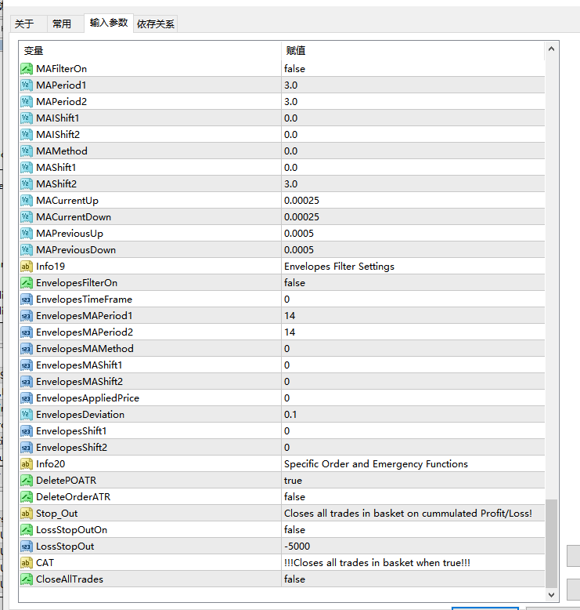Viewport: 580px width, 610px height.
Task: Select the 'Envelopes Filter Settings' value
Action: coord(339,267)
